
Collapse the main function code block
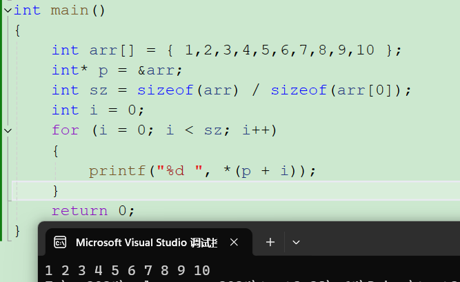click(x=8, y=10)
